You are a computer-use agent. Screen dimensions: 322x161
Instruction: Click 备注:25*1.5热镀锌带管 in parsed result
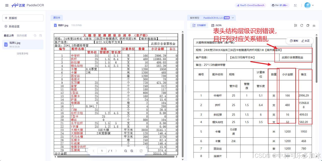click(211, 65)
